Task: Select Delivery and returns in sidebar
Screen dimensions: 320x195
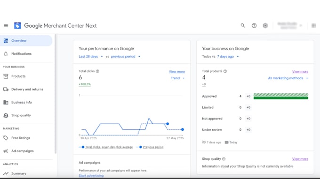Action: click(x=27, y=89)
